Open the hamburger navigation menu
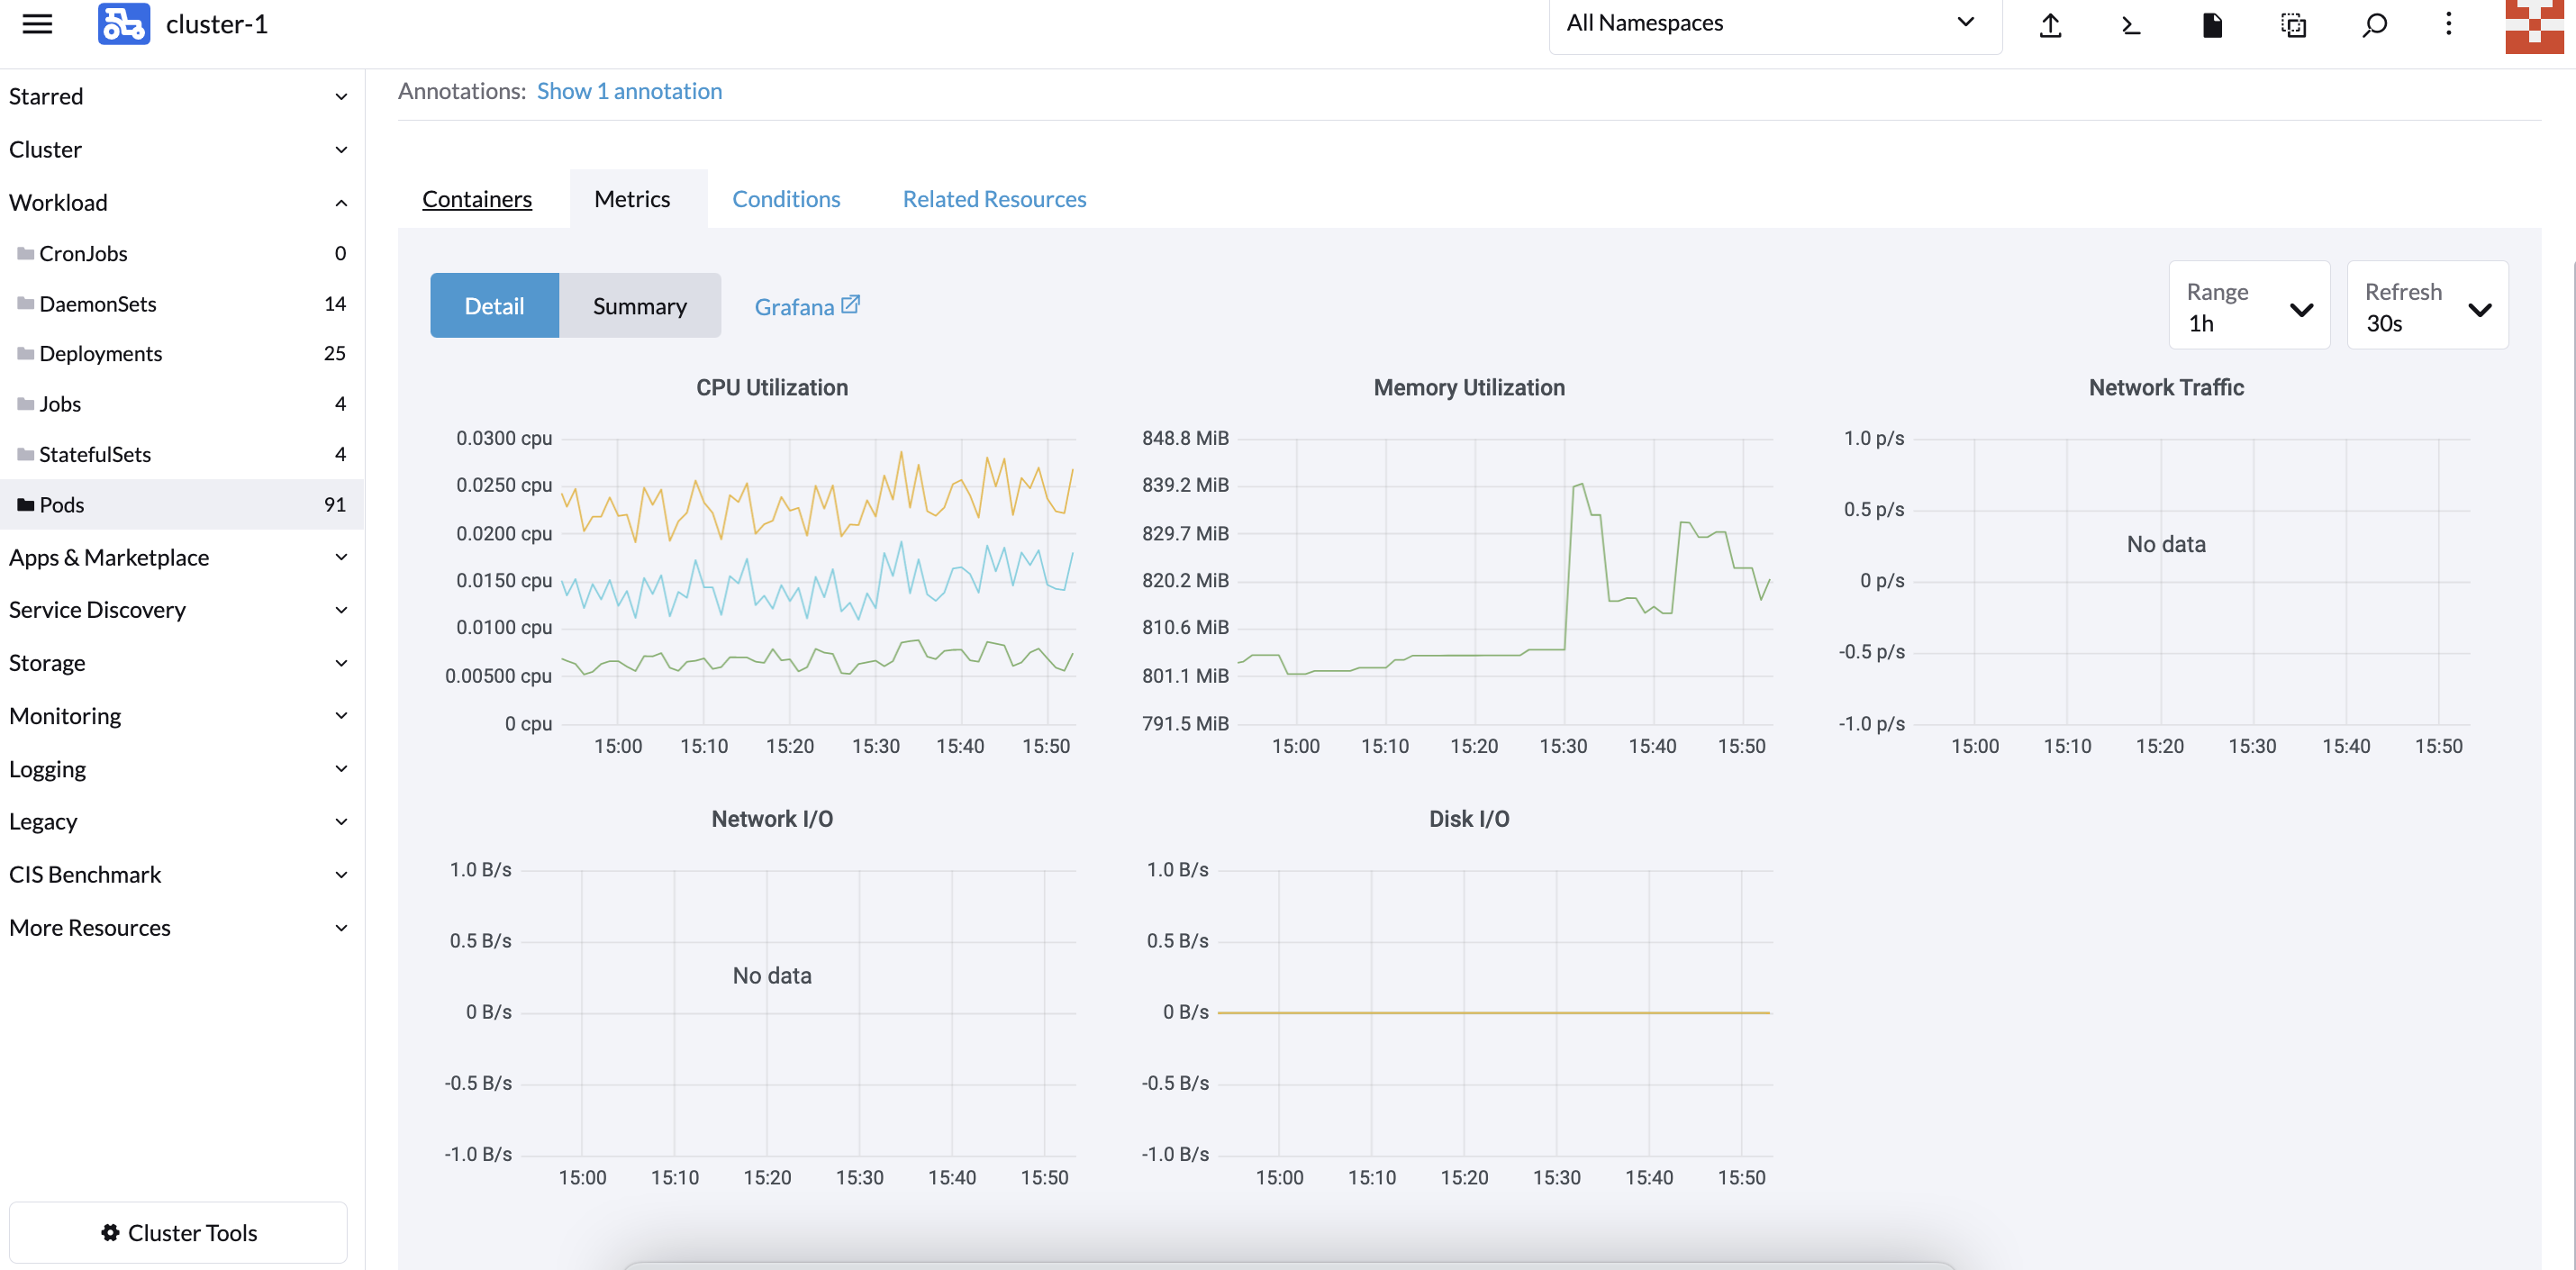 [x=37, y=24]
